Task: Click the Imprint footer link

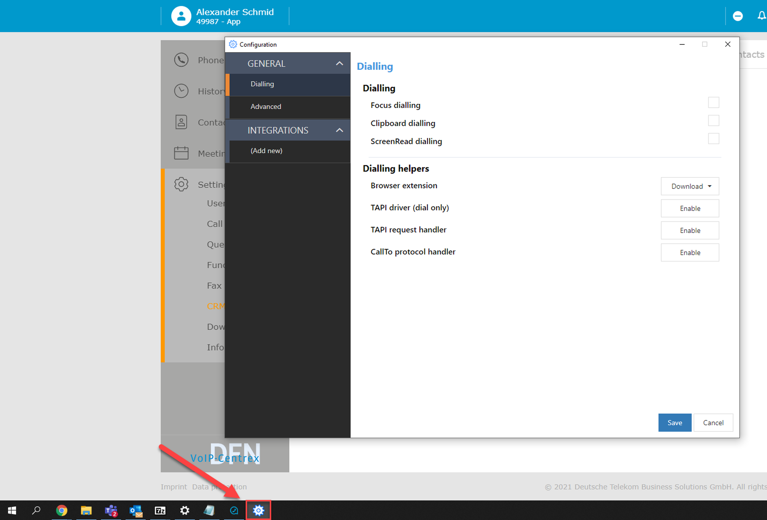Action: (x=173, y=487)
